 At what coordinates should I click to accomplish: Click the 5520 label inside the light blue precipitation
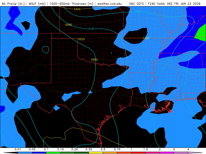[146, 38]
